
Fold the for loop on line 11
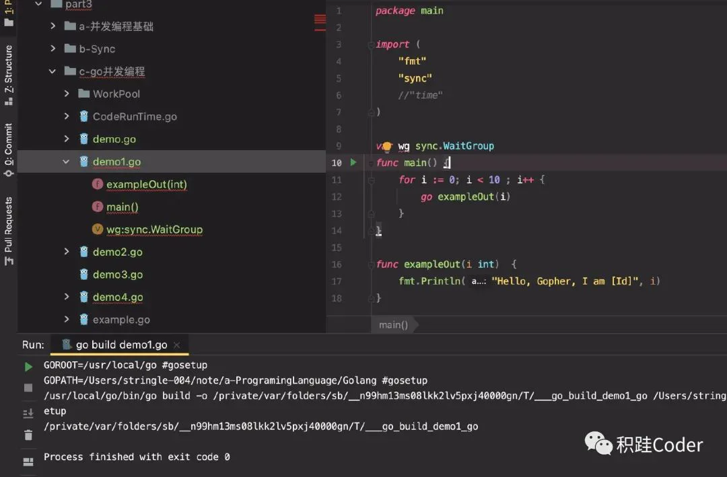371,180
